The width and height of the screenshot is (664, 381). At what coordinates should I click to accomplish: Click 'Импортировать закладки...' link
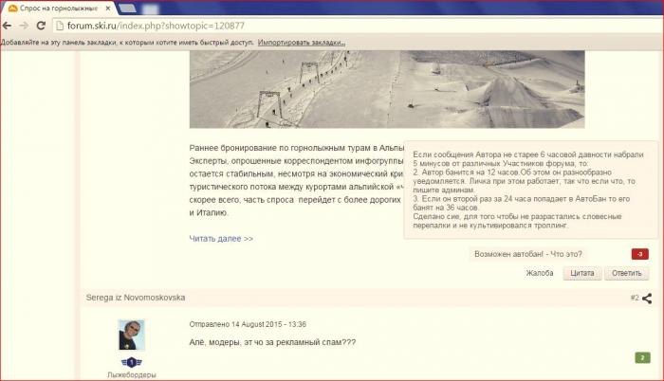pos(302,43)
